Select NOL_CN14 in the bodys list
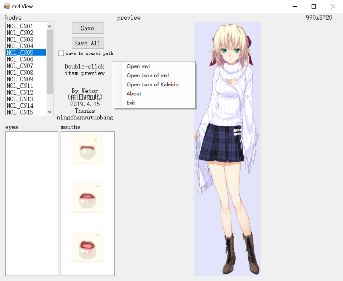The image size is (343, 281). point(26,105)
